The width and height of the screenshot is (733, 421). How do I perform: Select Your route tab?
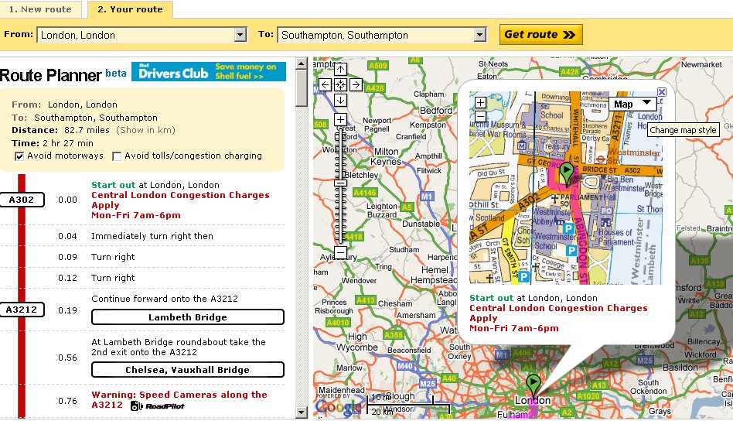pos(130,9)
